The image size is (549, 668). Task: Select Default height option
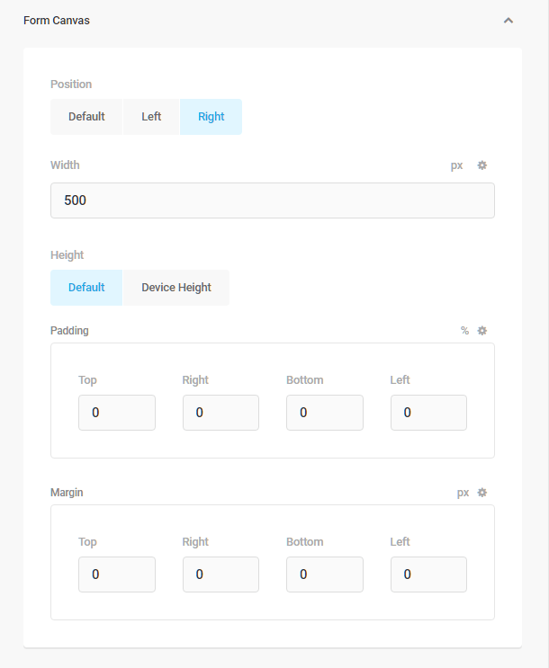click(86, 288)
